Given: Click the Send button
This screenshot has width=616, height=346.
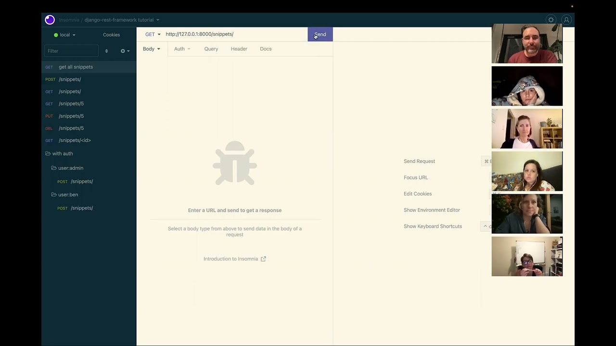Looking at the screenshot, I should pyautogui.click(x=320, y=34).
